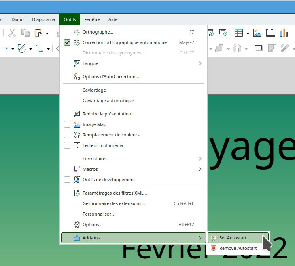This screenshot has height=266, width=295.
Task: Choose Remove Autostart in Add-ons submenu
Action: pyautogui.click(x=238, y=248)
